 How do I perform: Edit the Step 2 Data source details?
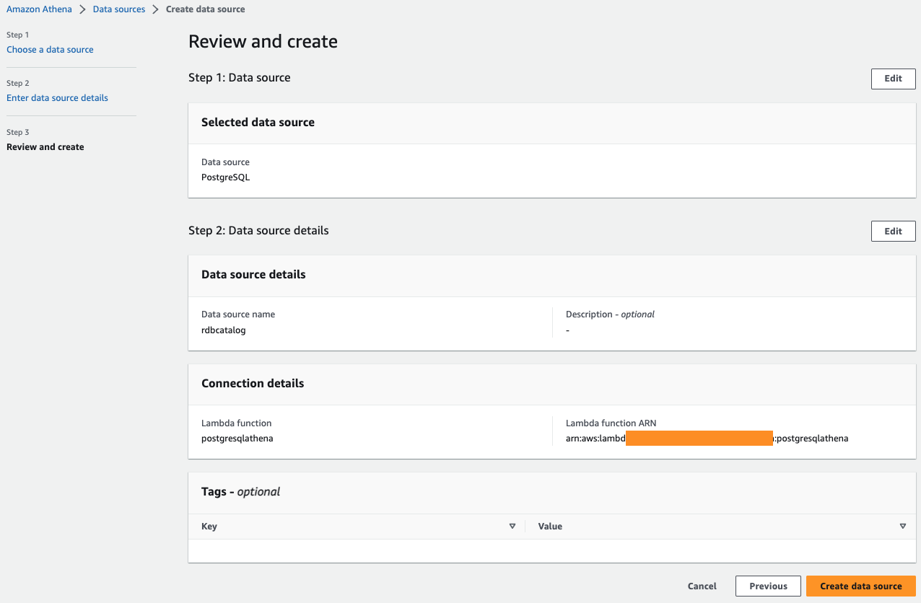pos(893,231)
